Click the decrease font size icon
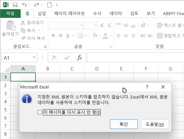The image size is (184, 139). 109,25
